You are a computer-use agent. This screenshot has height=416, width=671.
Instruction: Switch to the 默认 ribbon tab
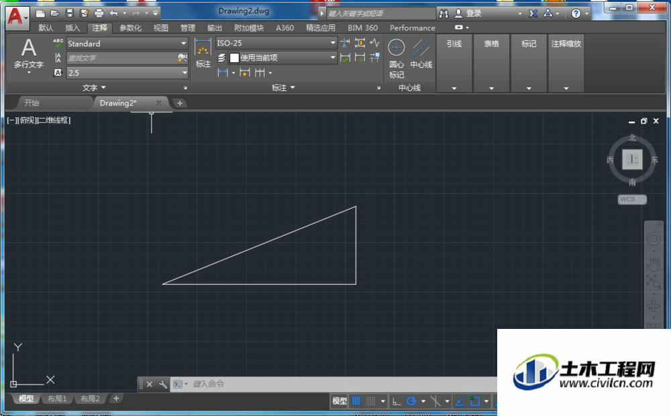click(46, 27)
